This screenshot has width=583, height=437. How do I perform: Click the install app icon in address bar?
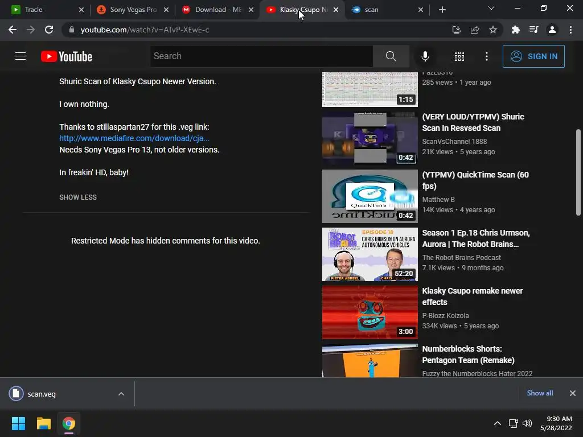[x=456, y=30]
